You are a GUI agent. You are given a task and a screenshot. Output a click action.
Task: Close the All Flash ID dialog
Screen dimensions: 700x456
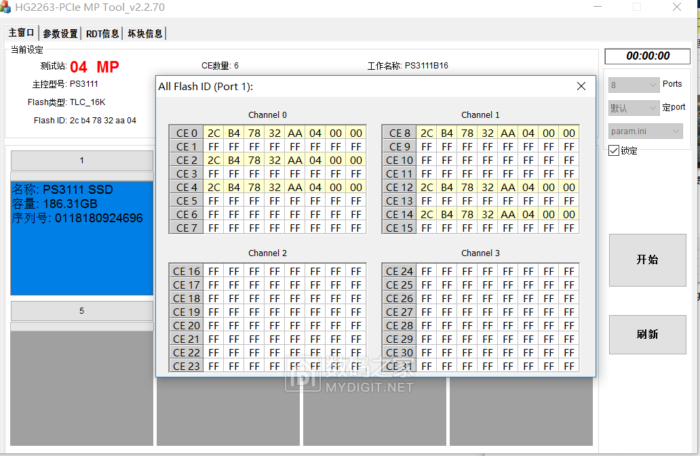[581, 86]
